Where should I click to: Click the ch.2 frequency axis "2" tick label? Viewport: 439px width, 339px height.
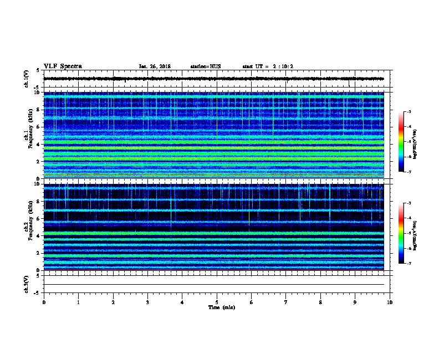pos(38,253)
